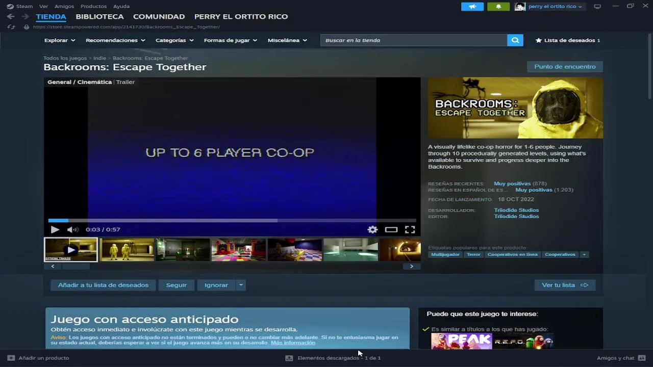Screen dimensions: 653x367
Task: Toggle theater mode for trailer
Action: 391,229
